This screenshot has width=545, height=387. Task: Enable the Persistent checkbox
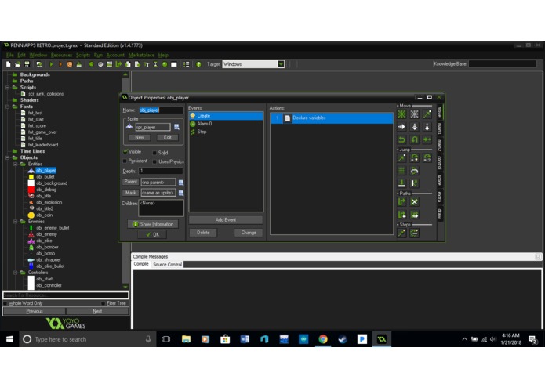pyautogui.click(x=125, y=161)
